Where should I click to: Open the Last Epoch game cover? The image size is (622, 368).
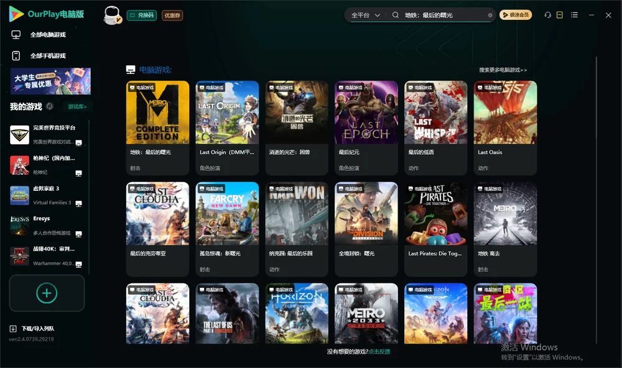pos(366,113)
